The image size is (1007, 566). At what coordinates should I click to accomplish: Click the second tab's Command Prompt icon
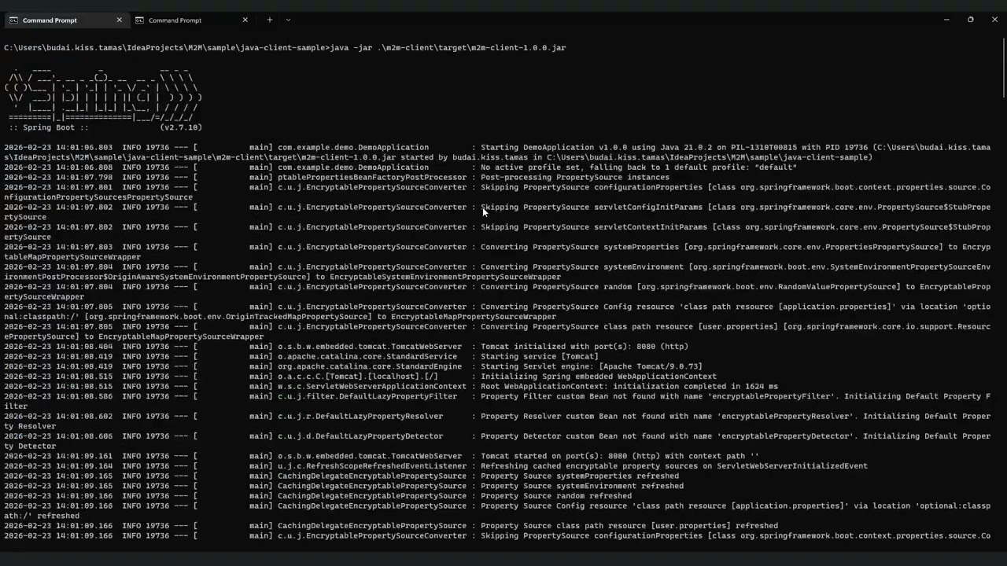(x=139, y=20)
